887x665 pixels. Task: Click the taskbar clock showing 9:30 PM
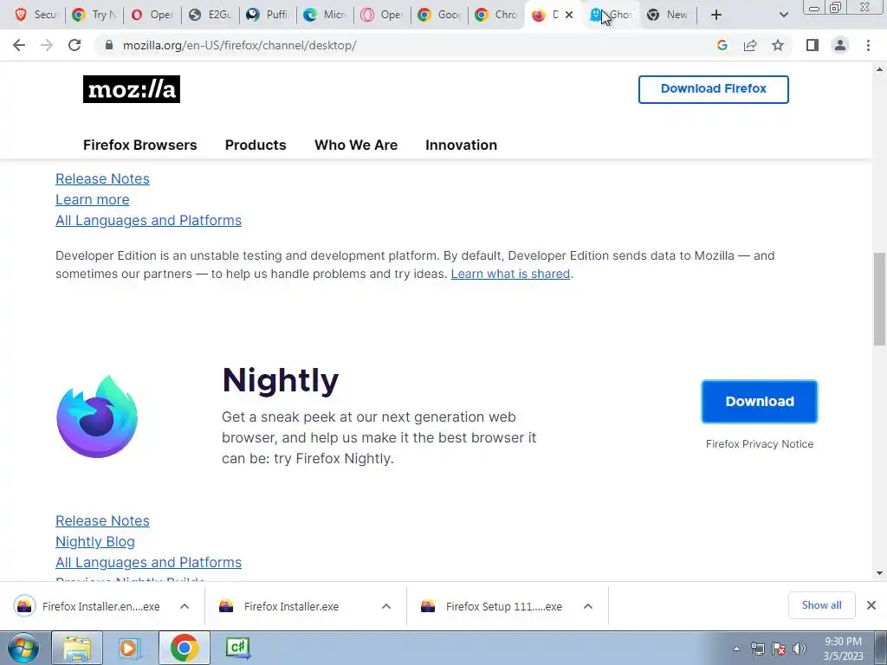(x=843, y=649)
